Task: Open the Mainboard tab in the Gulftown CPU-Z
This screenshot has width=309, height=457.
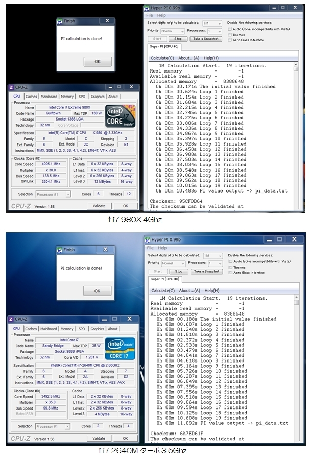Action: click(49, 97)
